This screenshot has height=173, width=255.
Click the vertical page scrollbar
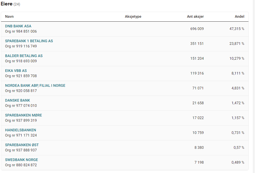click(x=254, y=86)
